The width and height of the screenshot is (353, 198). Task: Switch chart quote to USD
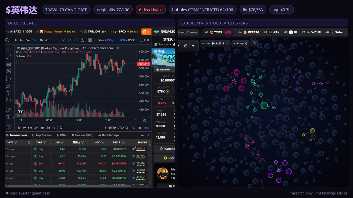point(122,40)
